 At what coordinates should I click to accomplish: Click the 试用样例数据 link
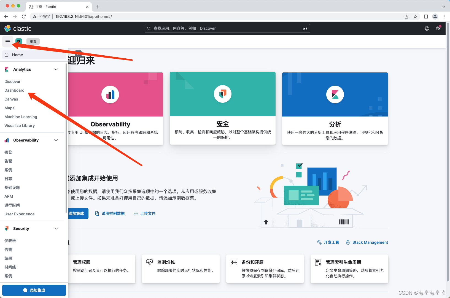(110, 213)
